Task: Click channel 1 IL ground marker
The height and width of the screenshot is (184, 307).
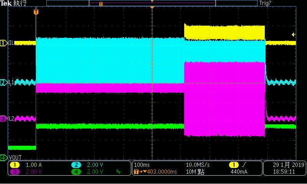Action: [4, 43]
